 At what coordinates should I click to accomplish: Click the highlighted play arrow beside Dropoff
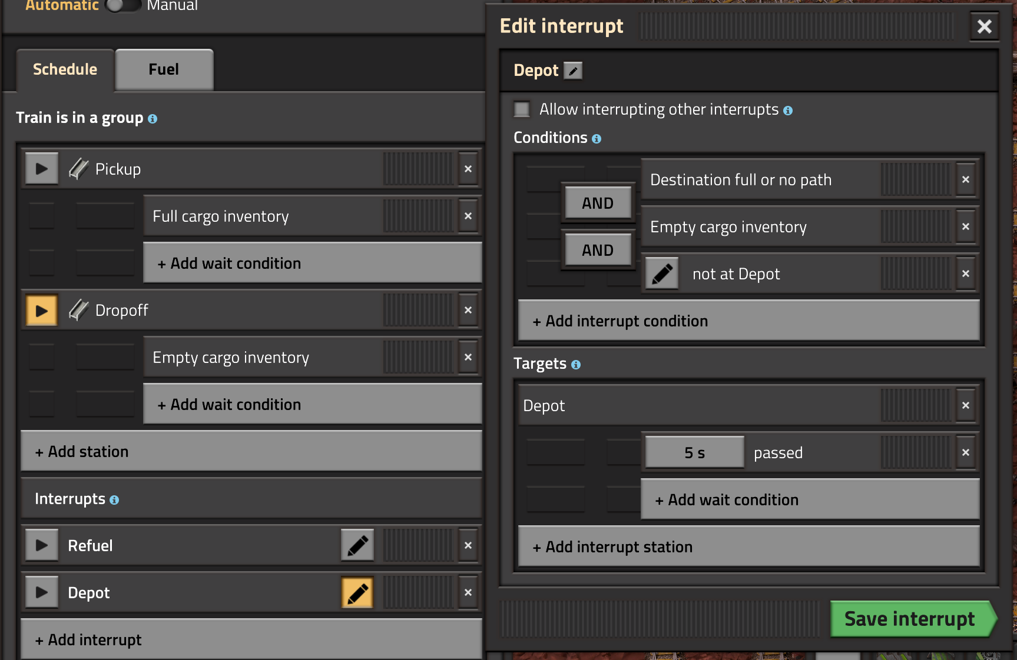41,311
